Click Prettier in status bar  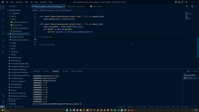tap(185, 107)
